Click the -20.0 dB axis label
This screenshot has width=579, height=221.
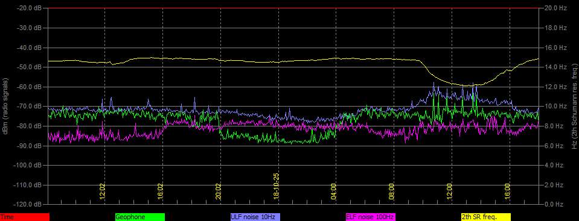(x=30, y=8)
